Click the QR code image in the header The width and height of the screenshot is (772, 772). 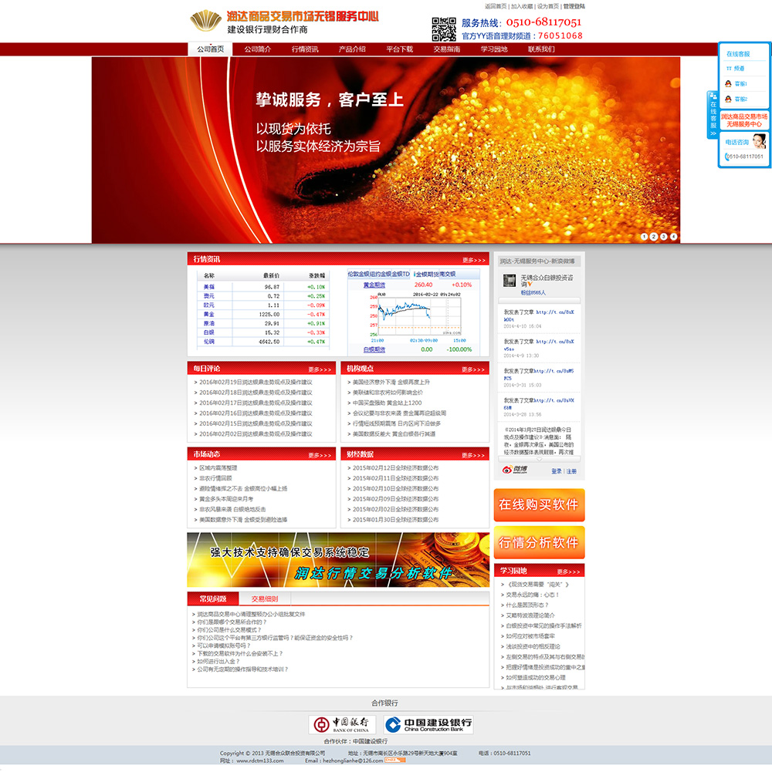(444, 29)
